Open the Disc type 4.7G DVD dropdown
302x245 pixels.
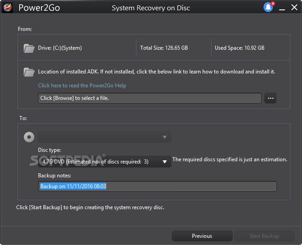point(105,162)
